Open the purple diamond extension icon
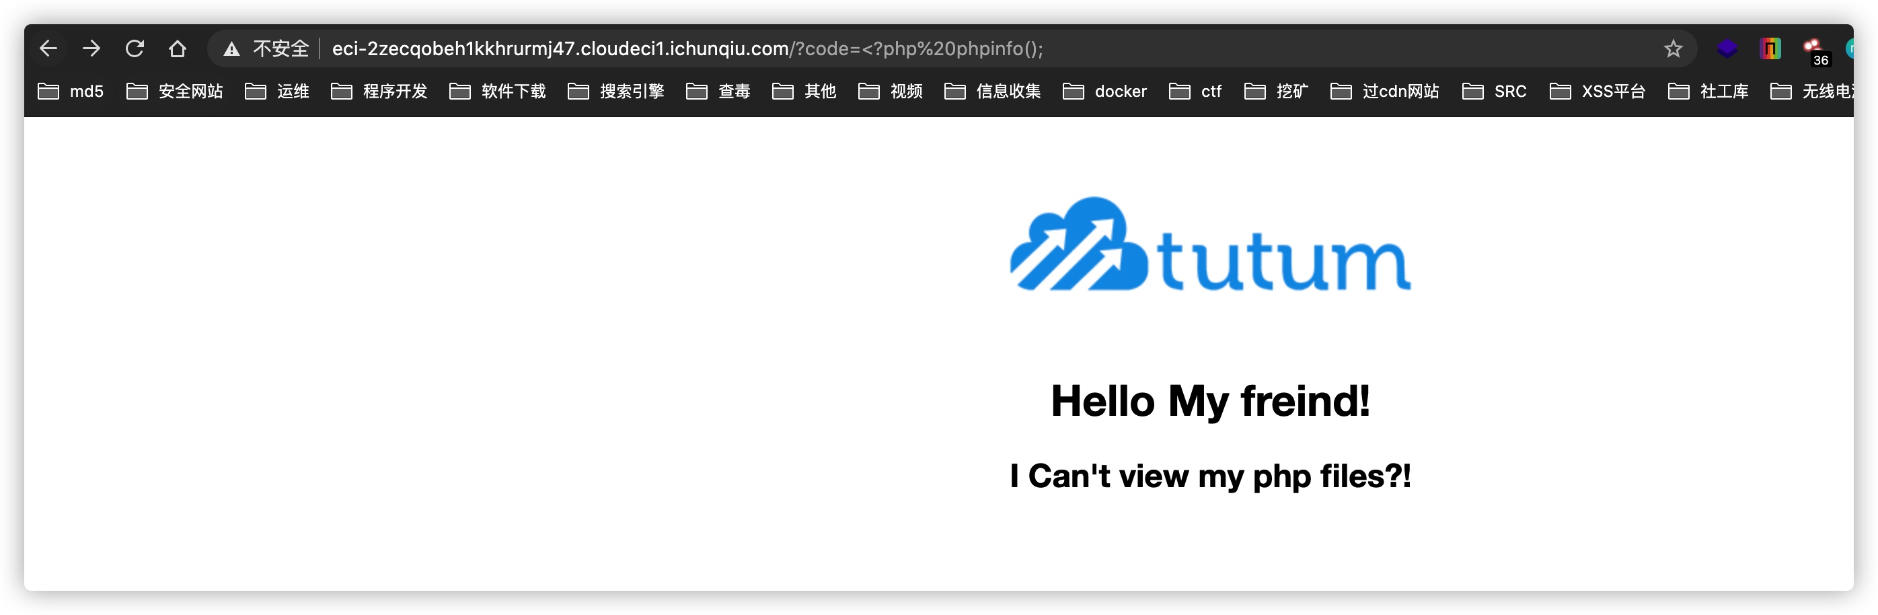Screen dimensions: 1878x615 pos(1727,49)
